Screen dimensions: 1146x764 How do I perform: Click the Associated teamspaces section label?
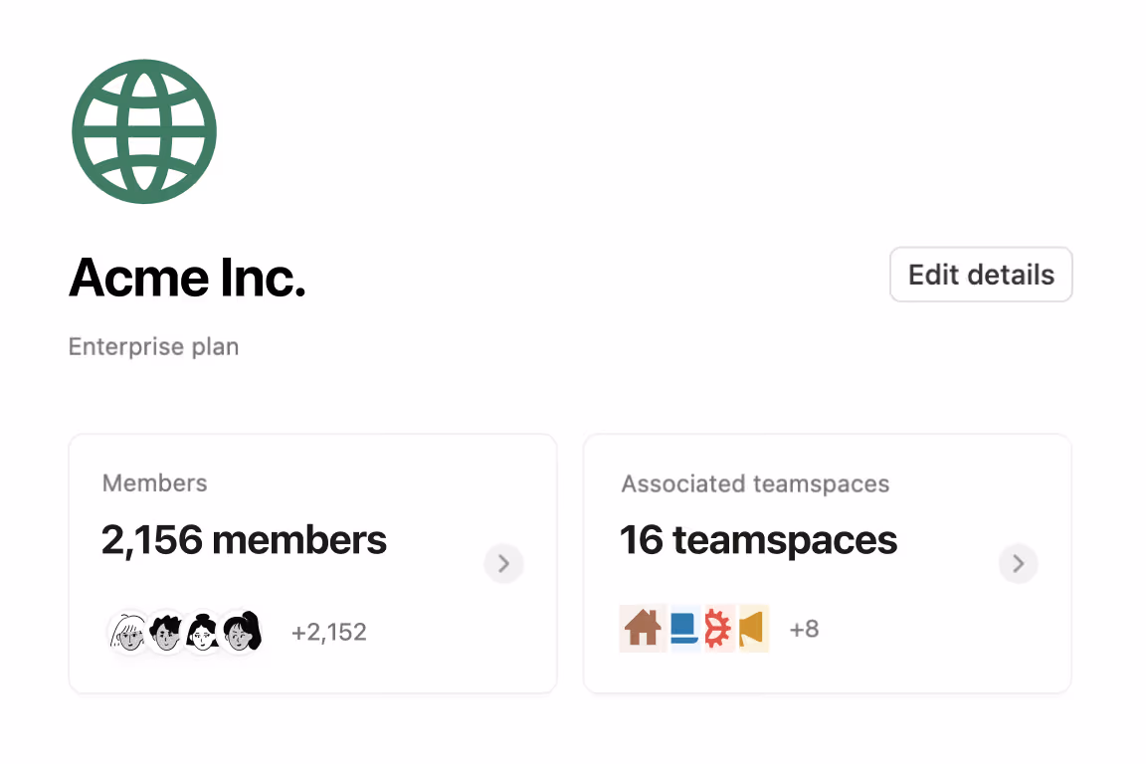[x=755, y=483]
